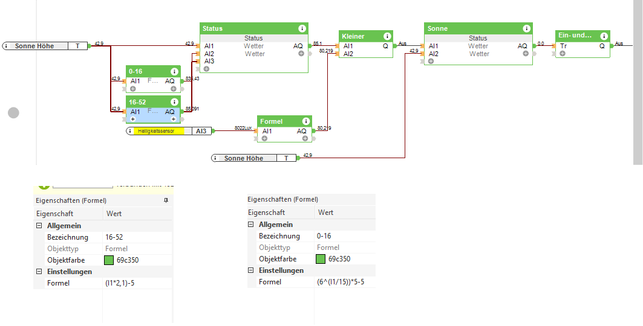Screen dimensions: 643x326
Task: Click info icon on 0-16 block
Action: [174, 72]
